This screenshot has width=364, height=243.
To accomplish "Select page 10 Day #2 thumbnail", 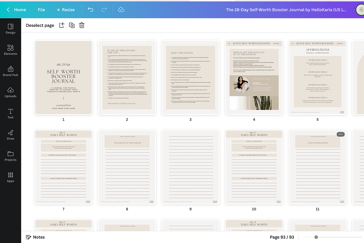I will click(x=254, y=167).
